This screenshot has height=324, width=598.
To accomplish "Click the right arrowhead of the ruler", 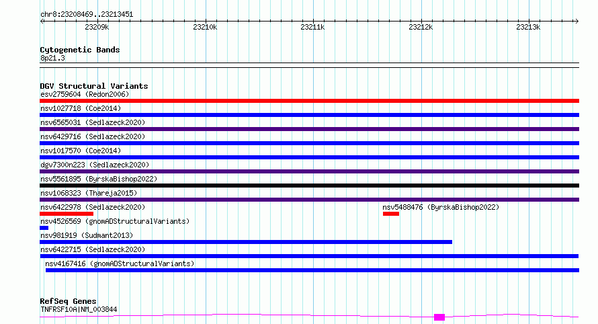I will tap(576, 22).
